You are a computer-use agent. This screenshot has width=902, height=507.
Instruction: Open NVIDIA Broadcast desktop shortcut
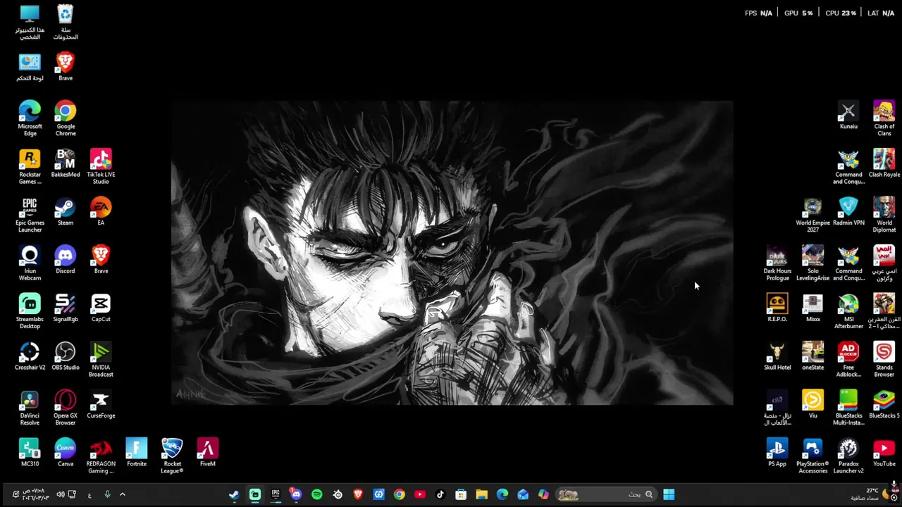click(x=101, y=359)
